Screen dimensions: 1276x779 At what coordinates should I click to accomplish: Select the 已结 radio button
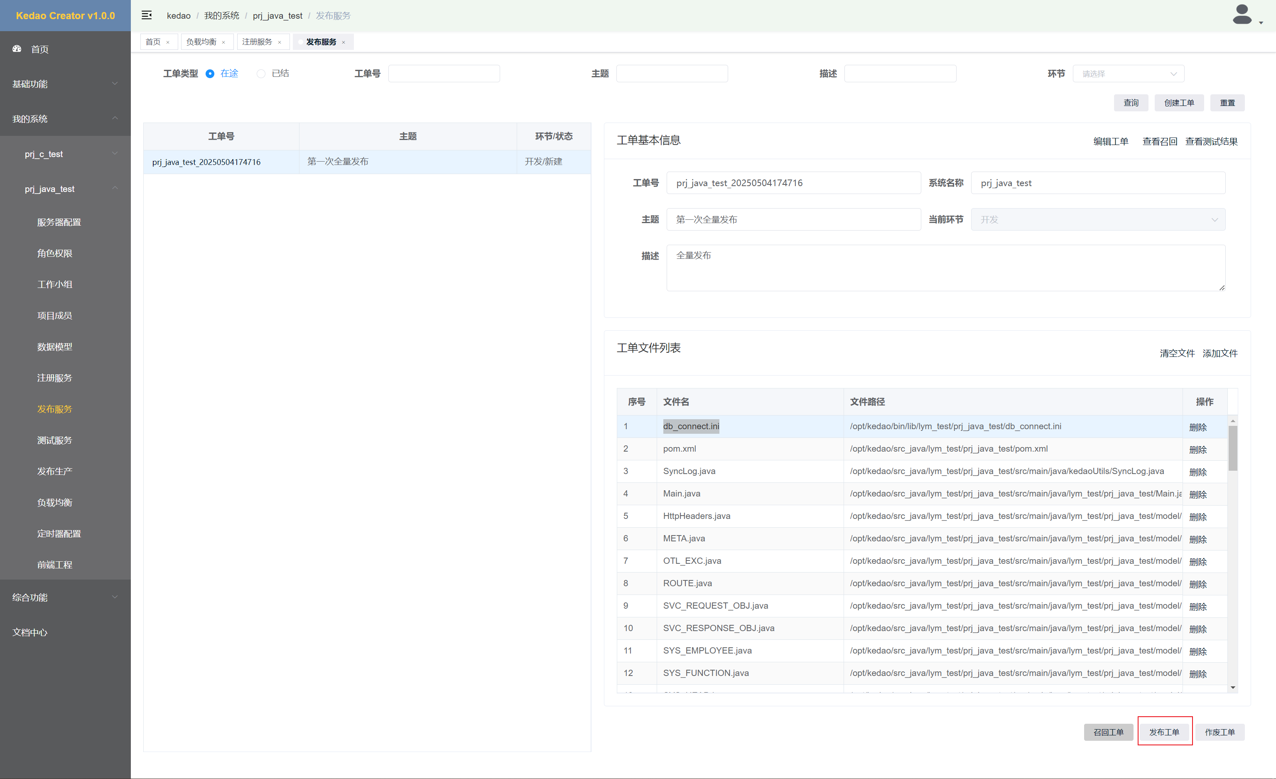pos(261,74)
